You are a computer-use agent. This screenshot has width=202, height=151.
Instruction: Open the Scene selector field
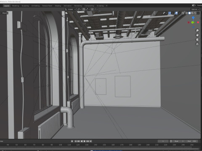point(199,5)
